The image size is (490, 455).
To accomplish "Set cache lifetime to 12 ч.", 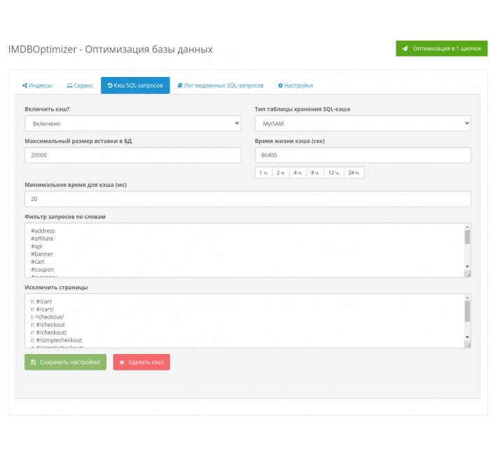I will click(334, 173).
